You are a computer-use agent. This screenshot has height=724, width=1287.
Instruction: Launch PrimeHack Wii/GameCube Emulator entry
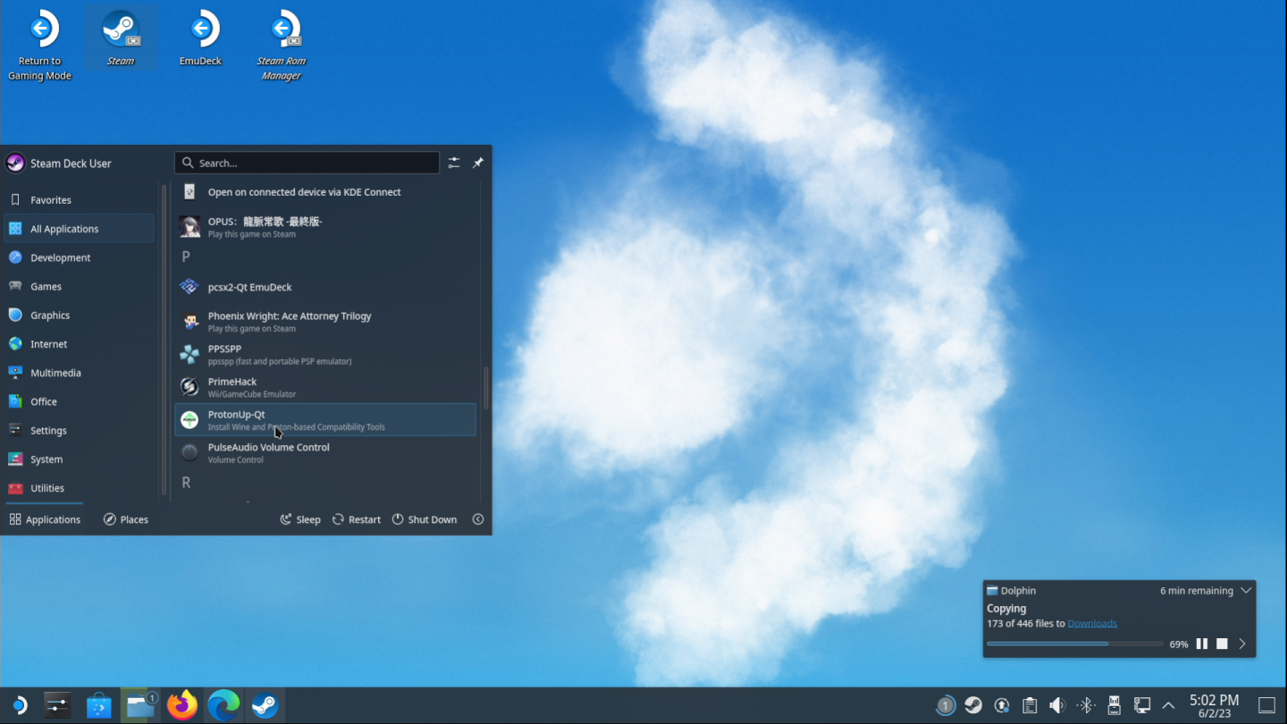[325, 387]
